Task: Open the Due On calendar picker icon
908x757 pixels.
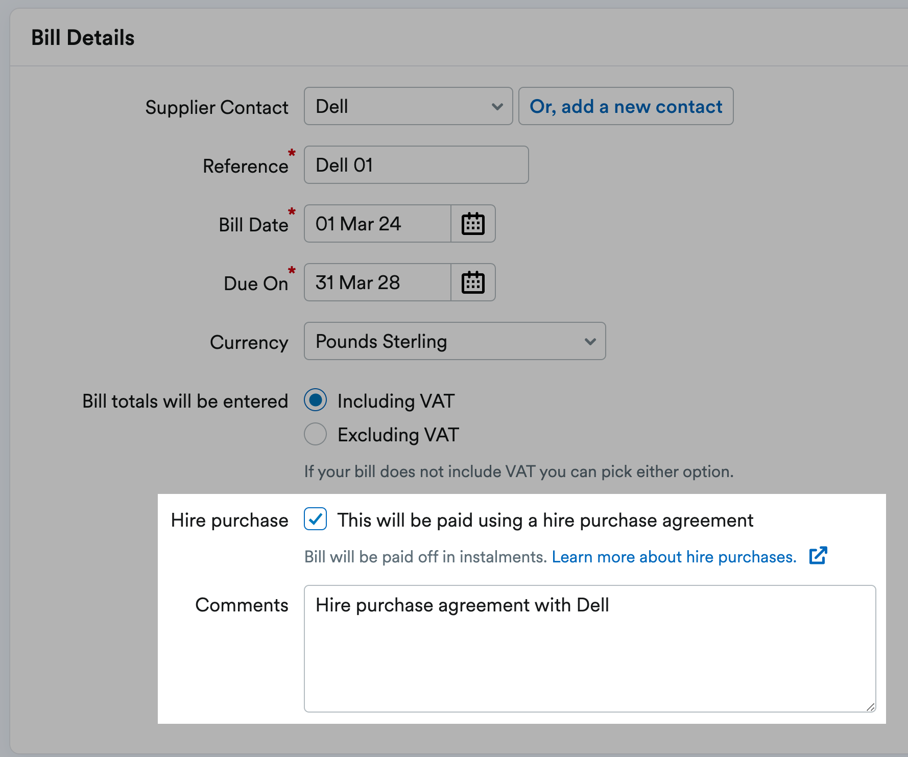Action: coord(472,282)
